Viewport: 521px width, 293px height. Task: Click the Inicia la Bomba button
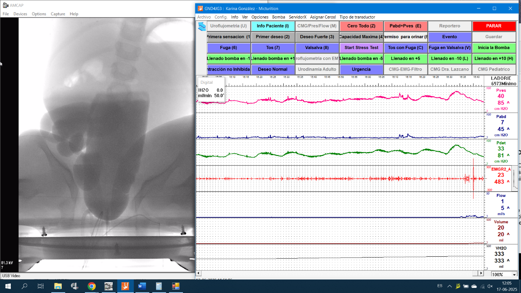point(494,47)
